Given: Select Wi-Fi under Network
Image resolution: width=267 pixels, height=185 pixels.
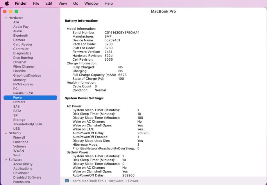Looking at the screenshot, I should [17, 155].
